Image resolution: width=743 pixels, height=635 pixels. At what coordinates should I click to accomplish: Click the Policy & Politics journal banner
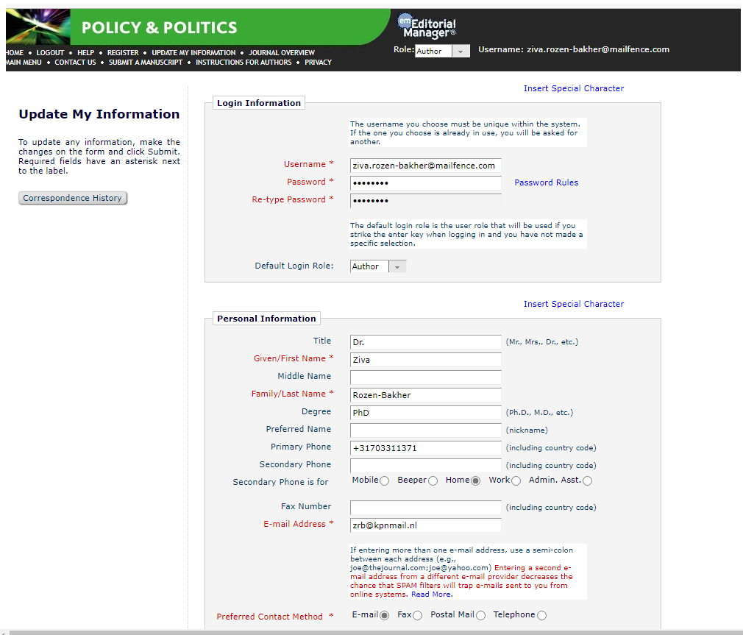(196, 27)
